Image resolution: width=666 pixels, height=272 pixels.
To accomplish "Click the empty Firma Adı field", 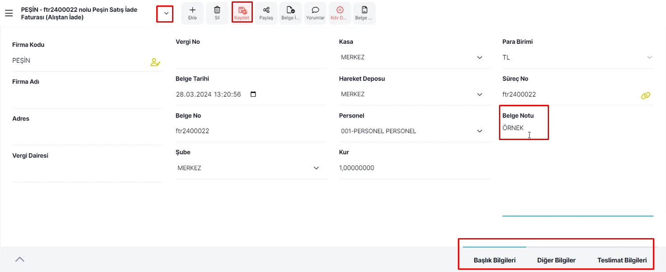I will tap(88, 98).
